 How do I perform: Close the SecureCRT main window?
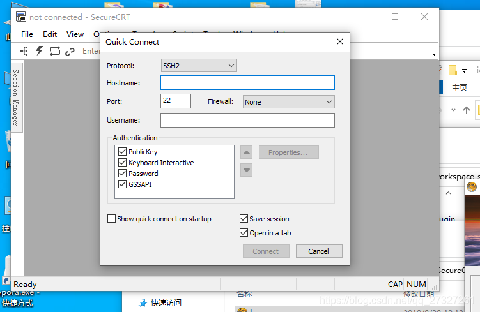pos(424,17)
